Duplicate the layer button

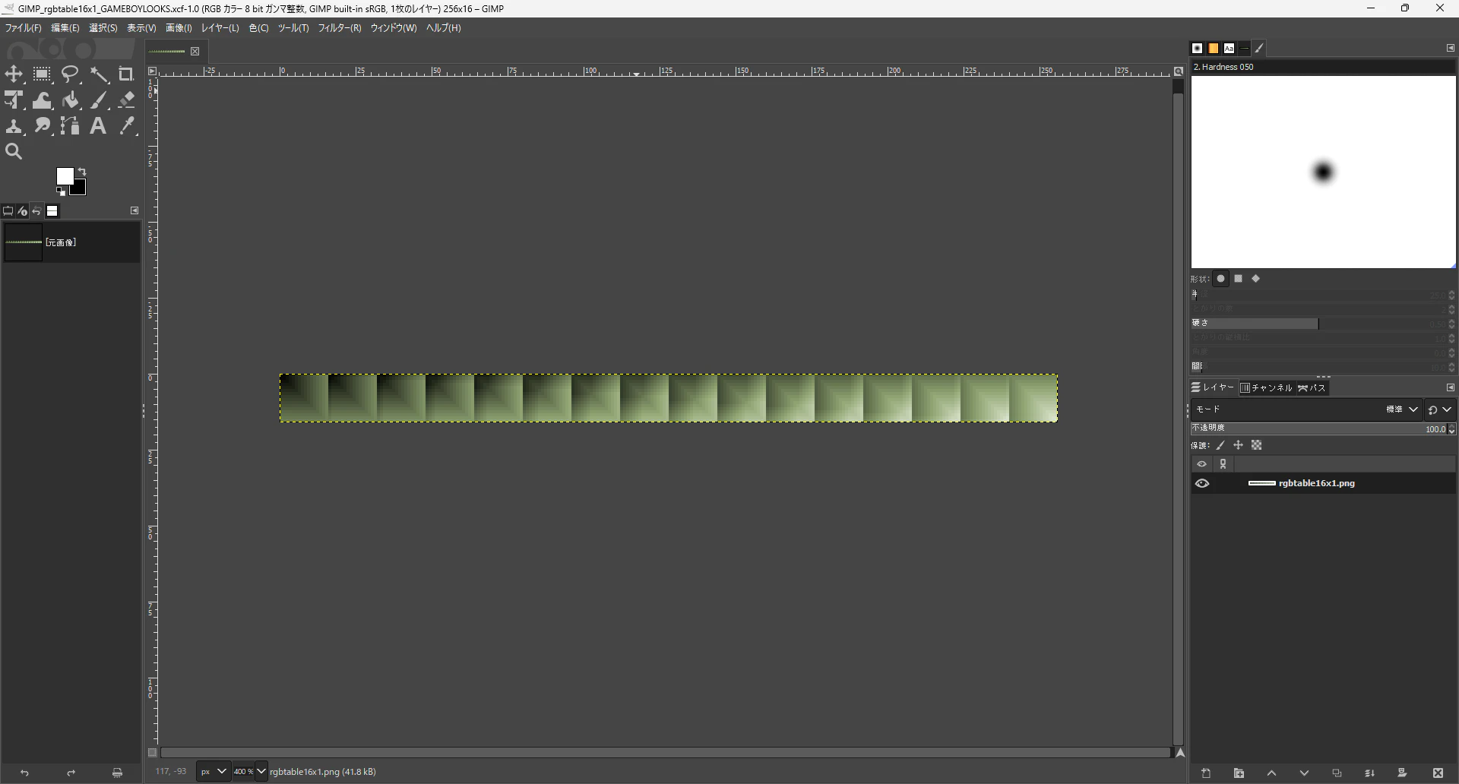pyautogui.click(x=1337, y=773)
